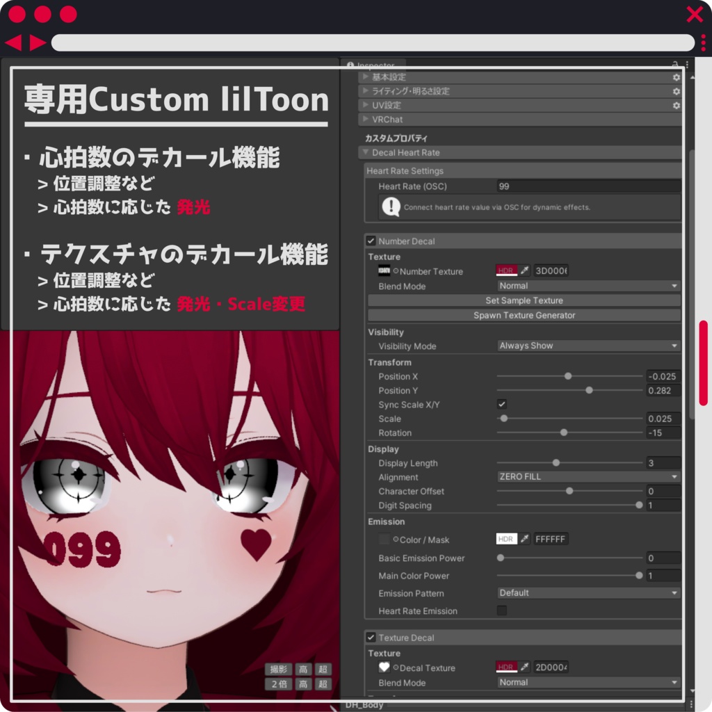Uncheck Sync Scale X/Y
Screen dimensions: 712x712
pos(502,404)
